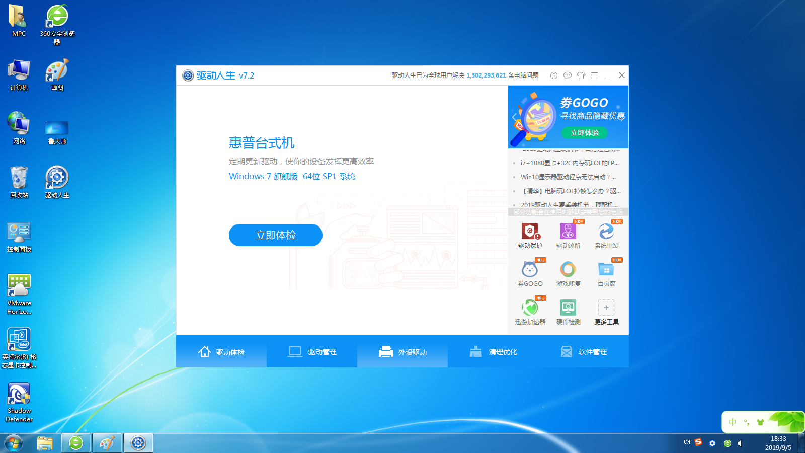Viewport: 805px width, 453px height.
Task: Open the 鲁大师 desktop shortcut
Action: [x=57, y=132]
